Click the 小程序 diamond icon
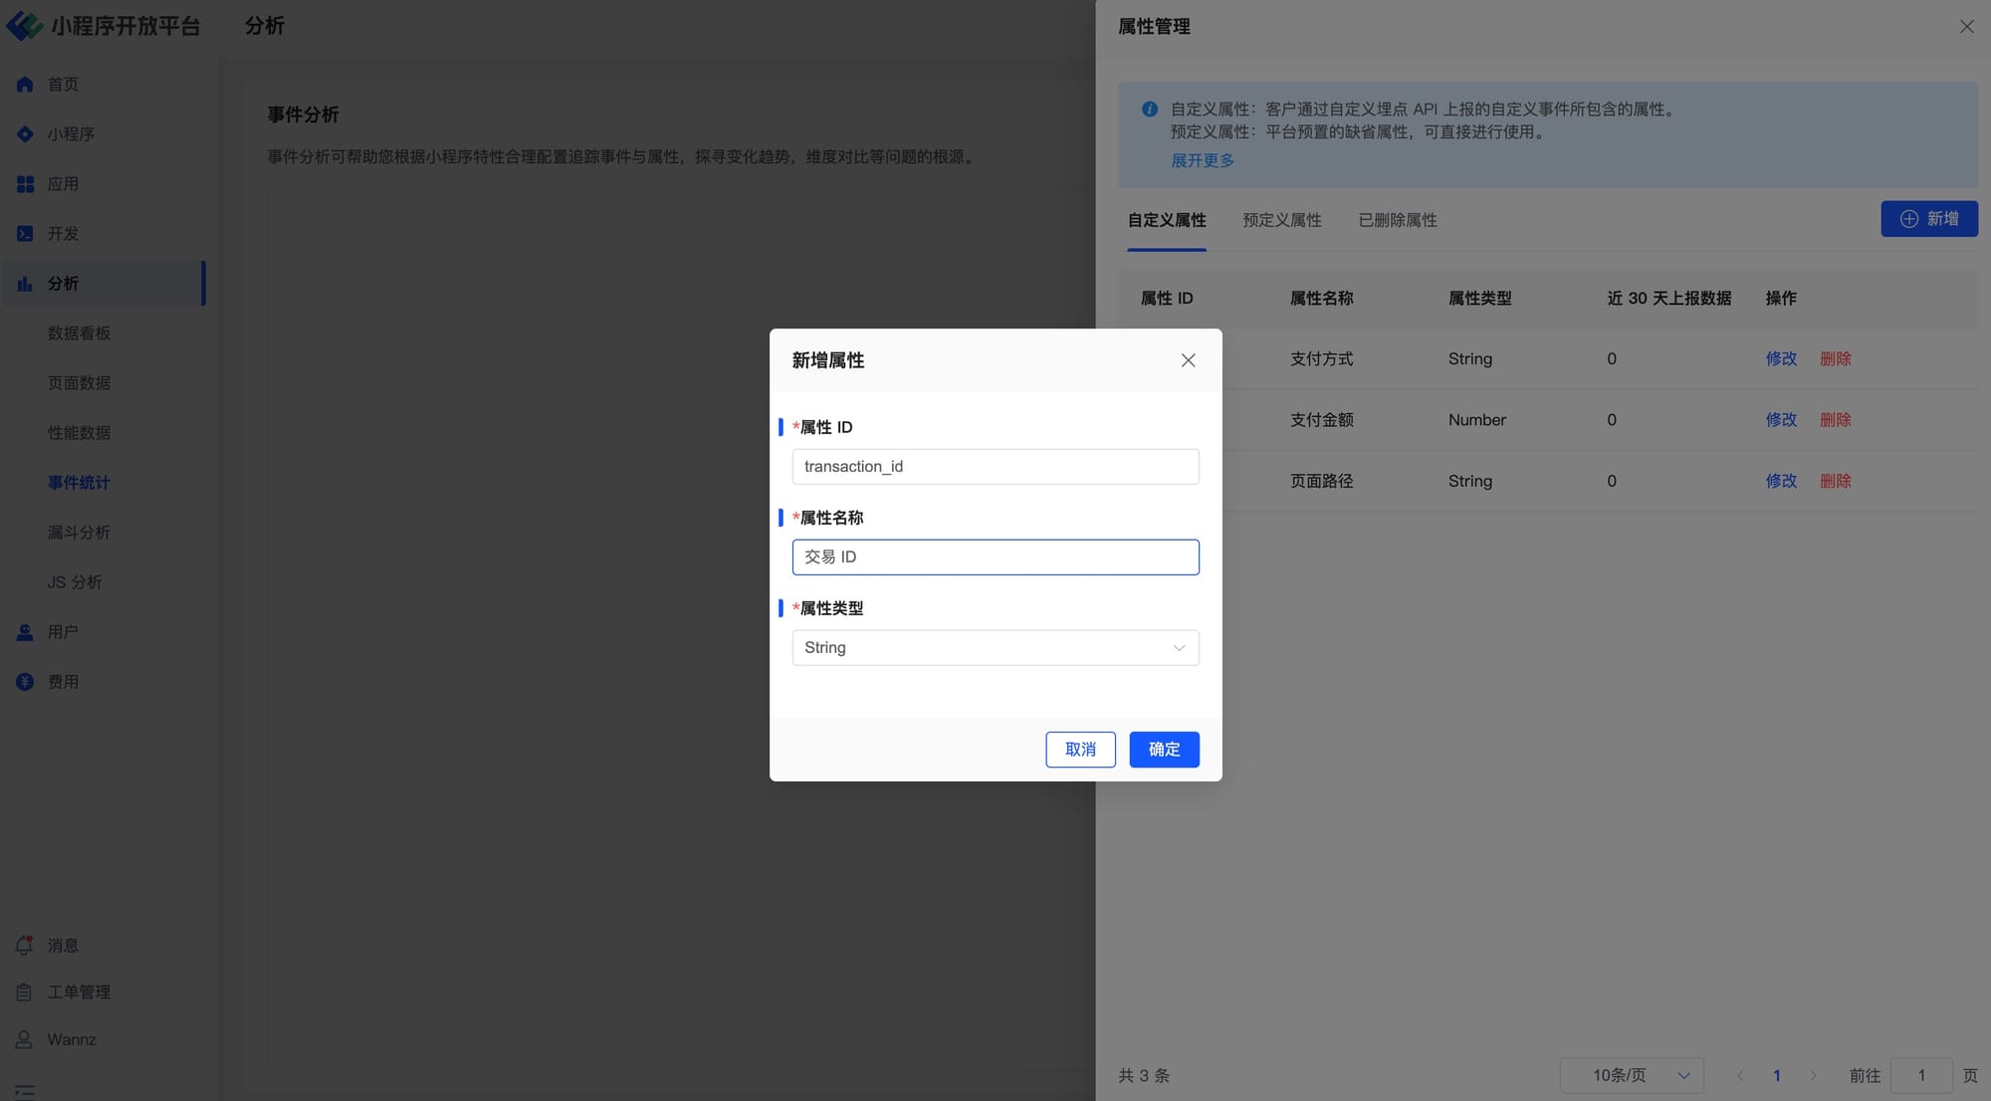Image resolution: width=1991 pixels, height=1101 pixels. coord(25,134)
